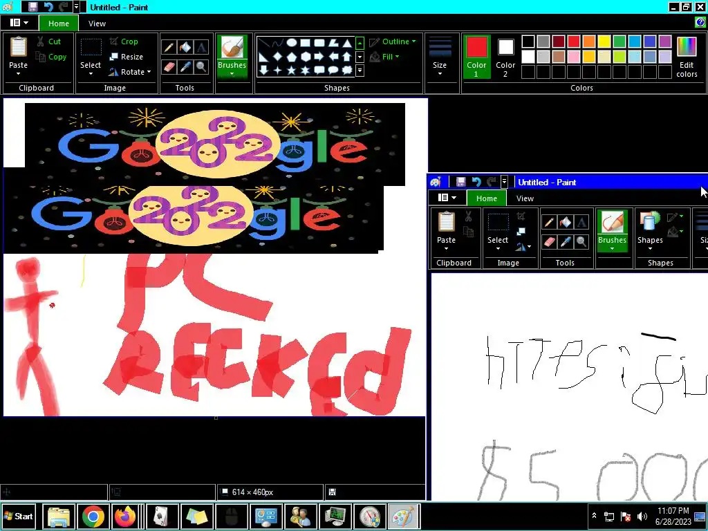
Task: Click Resize in the main Paint Image group
Action: coord(127,57)
